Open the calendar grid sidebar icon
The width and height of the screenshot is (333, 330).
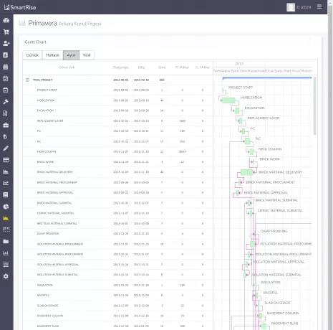coord(6,67)
